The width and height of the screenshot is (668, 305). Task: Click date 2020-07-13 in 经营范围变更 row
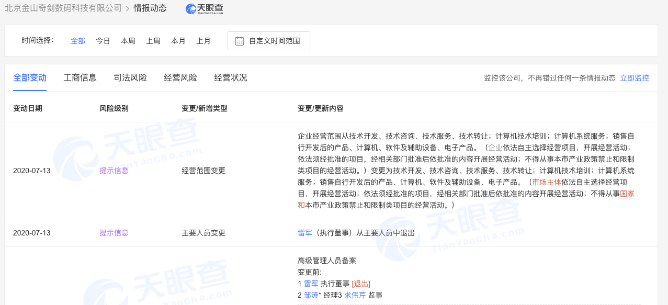point(32,171)
